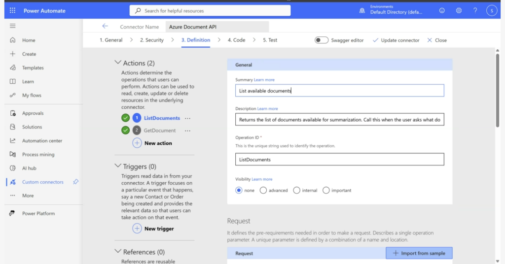Open the Environments picker icon

pyautogui.click(x=362, y=11)
